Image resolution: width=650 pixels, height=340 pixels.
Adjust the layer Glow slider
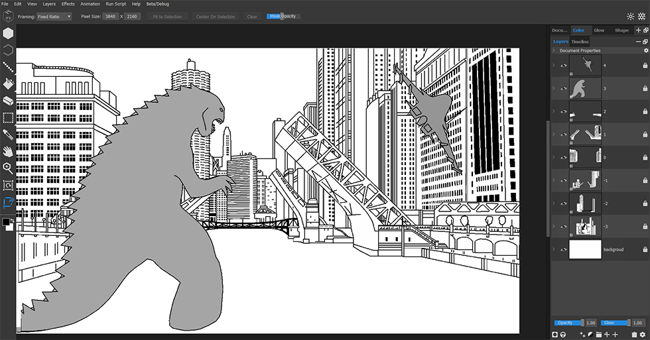616,323
